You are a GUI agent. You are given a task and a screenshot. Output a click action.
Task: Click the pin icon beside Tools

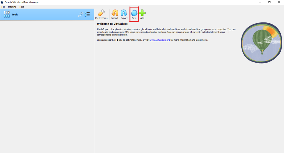[x=80, y=14]
